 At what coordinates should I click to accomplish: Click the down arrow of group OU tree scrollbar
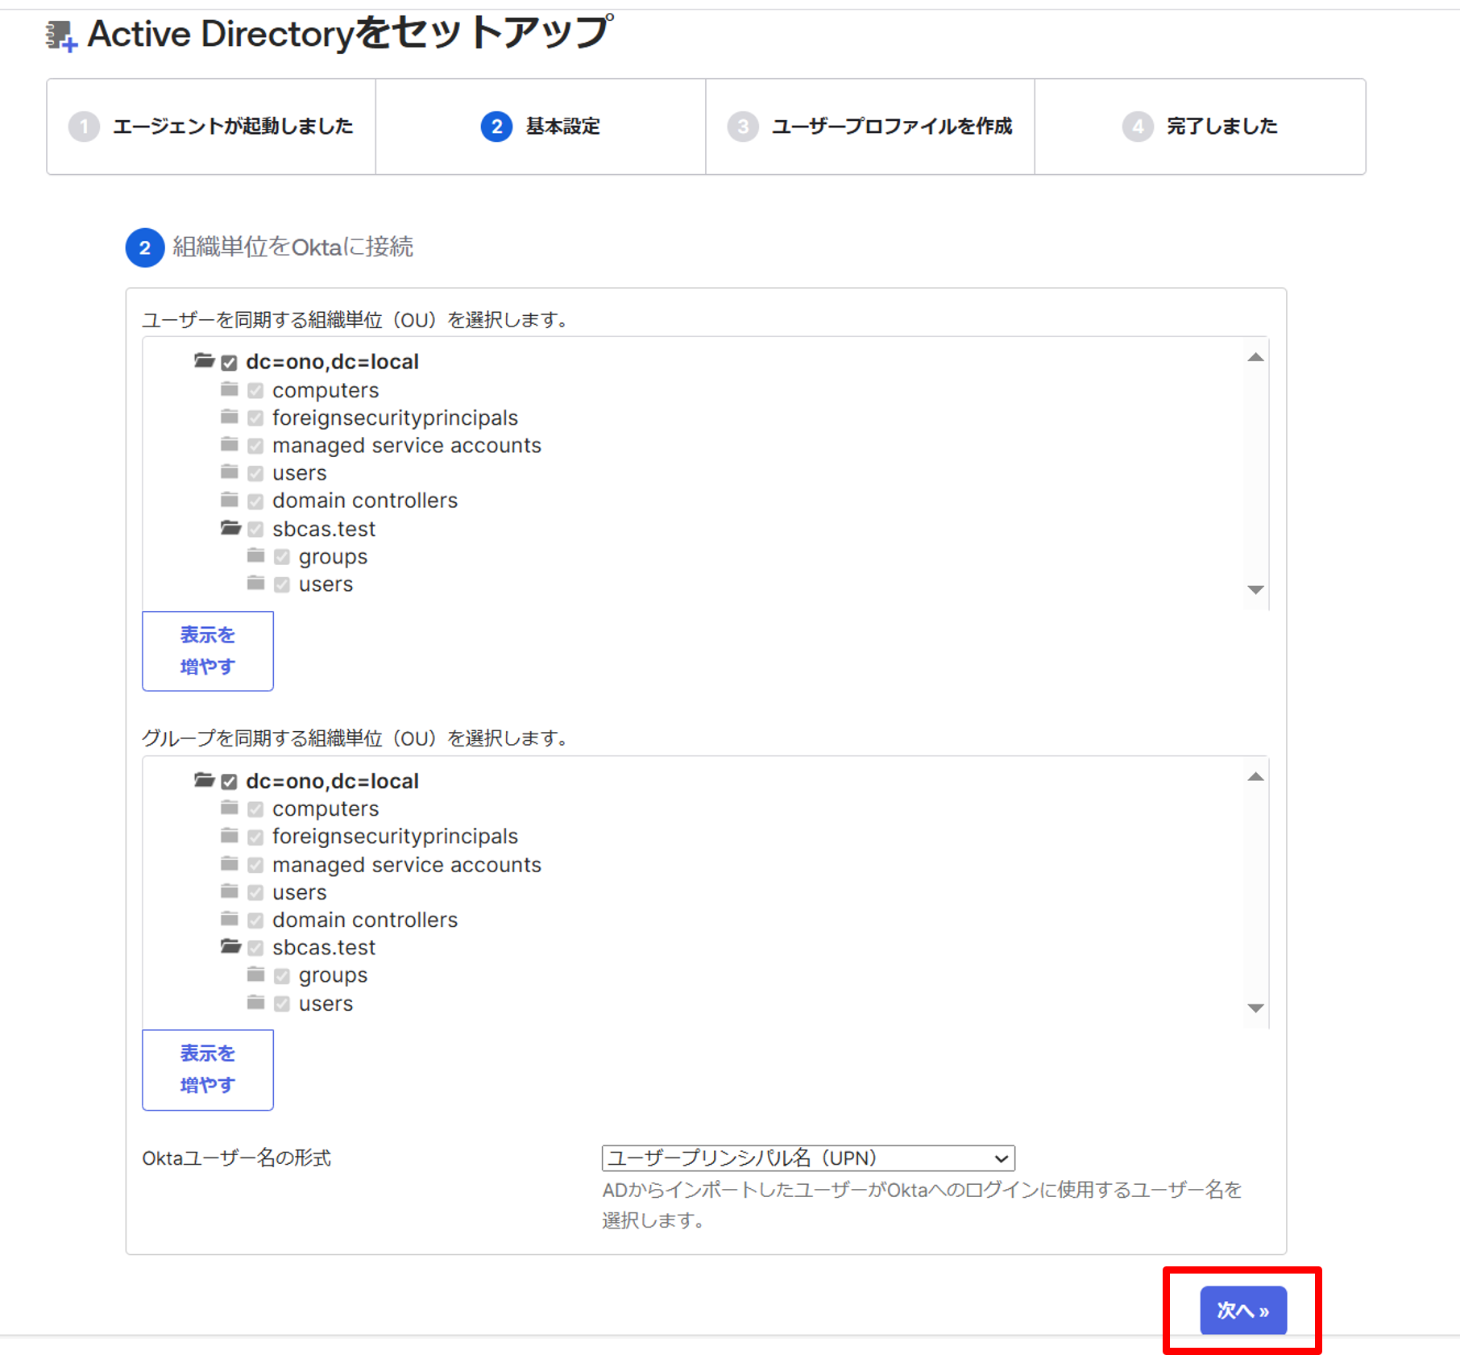1255,1008
